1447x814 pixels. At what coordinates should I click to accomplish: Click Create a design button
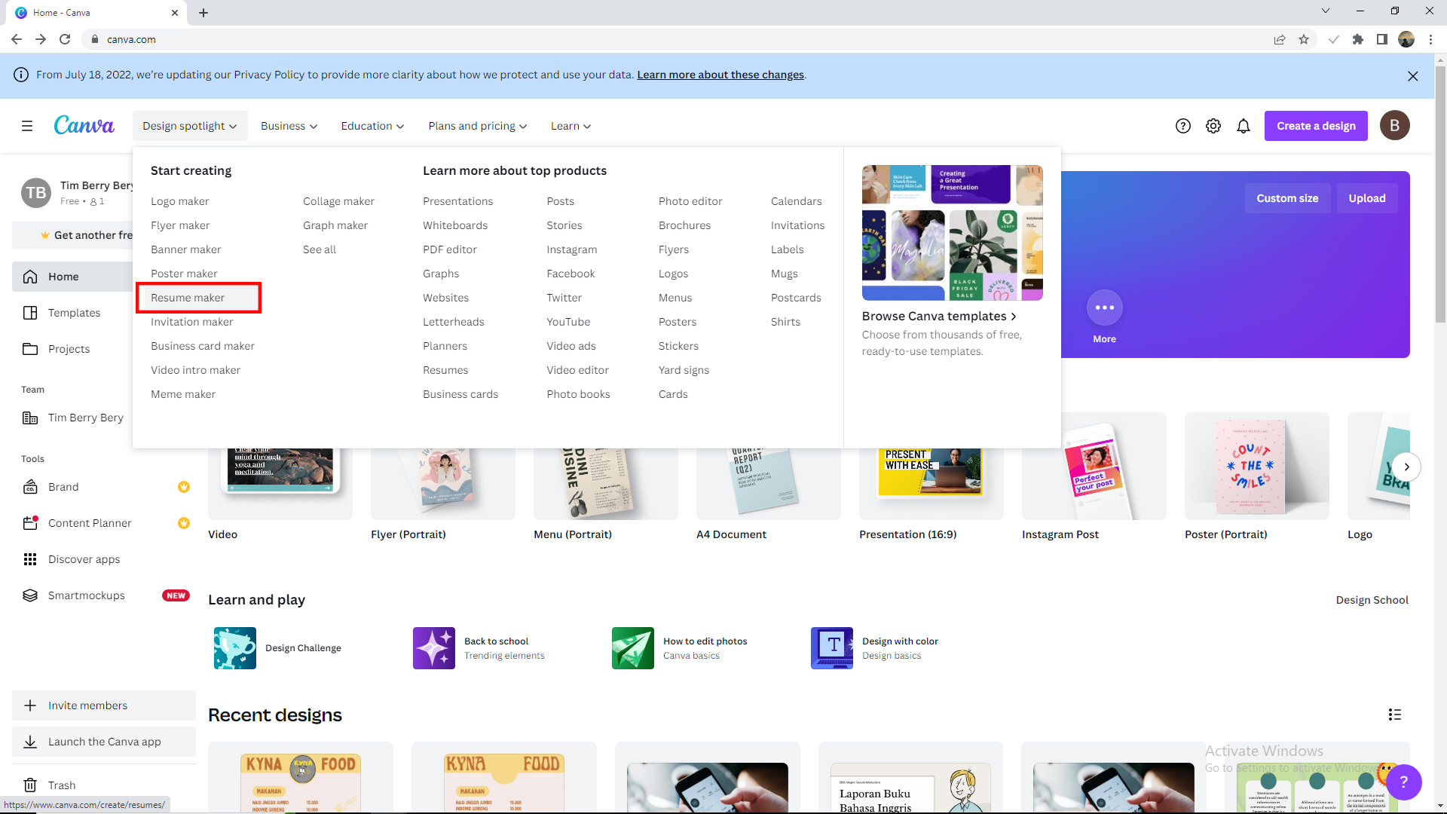(1316, 126)
